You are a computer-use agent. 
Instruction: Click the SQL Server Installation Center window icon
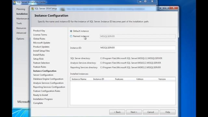(15, 2)
